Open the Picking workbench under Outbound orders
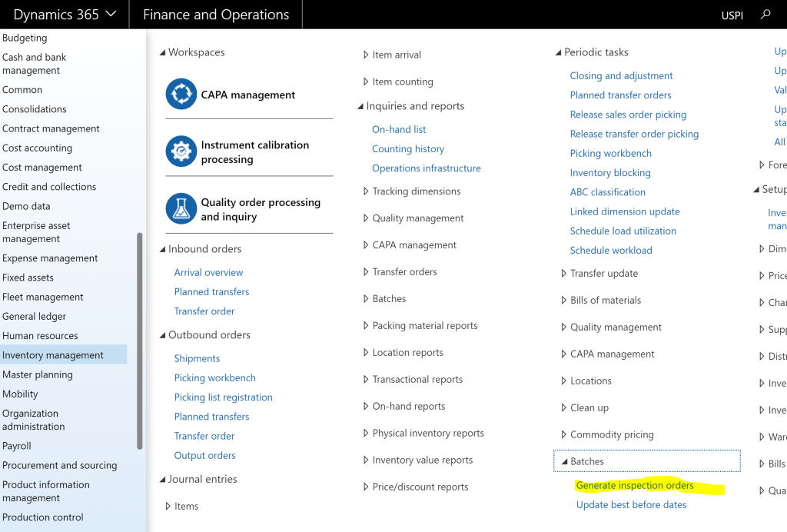Image resolution: width=787 pixels, height=532 pixels. coord(214,378)
